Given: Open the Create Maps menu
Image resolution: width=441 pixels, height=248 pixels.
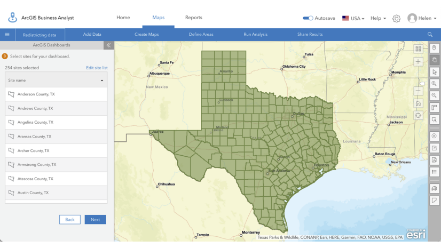Looking at the screenshot, I should point(146,34).
